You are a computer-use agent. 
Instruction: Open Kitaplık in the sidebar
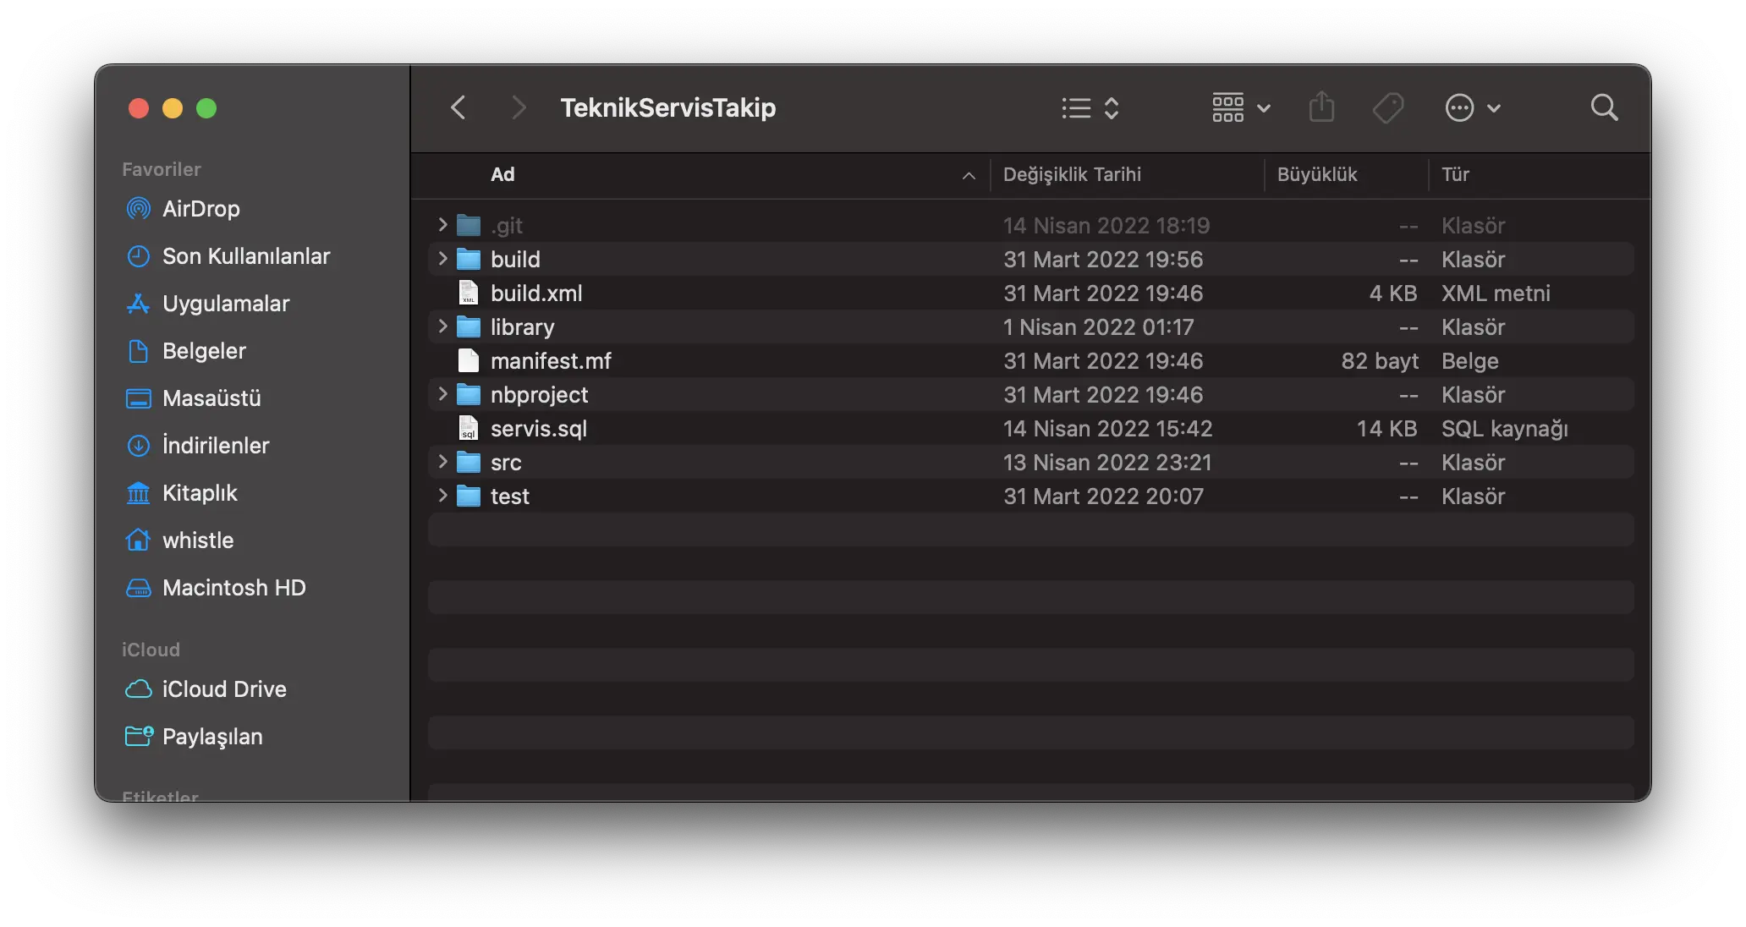[181, 493]
